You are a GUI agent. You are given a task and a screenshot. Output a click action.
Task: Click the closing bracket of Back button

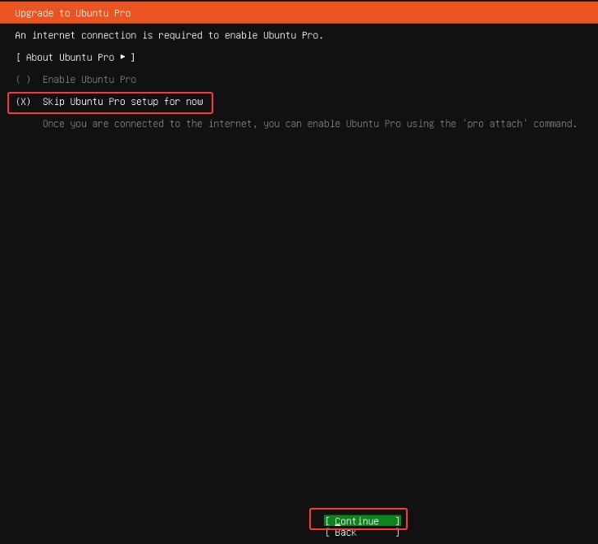pos(398,533)
